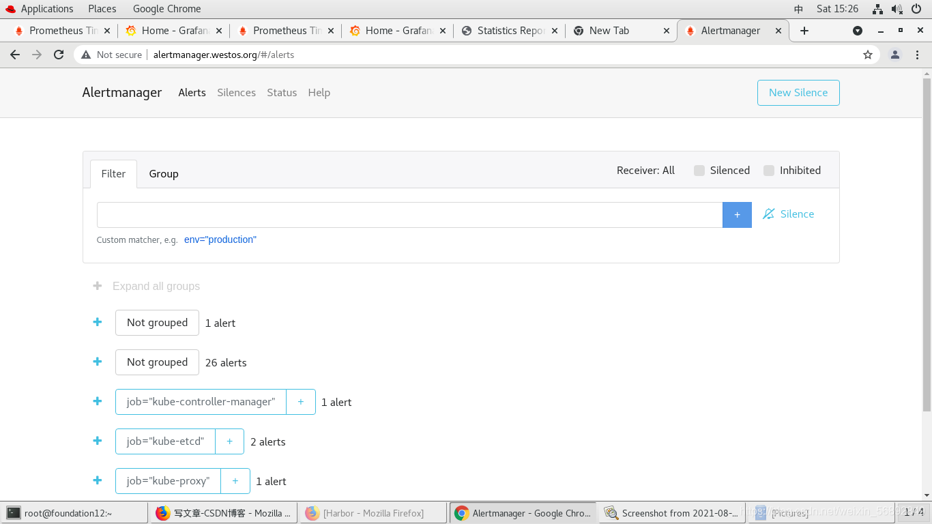Add job="kube-etcd" matcher with plus
Viewport: 932px width, 524px height.
click(x=230, y=441)
